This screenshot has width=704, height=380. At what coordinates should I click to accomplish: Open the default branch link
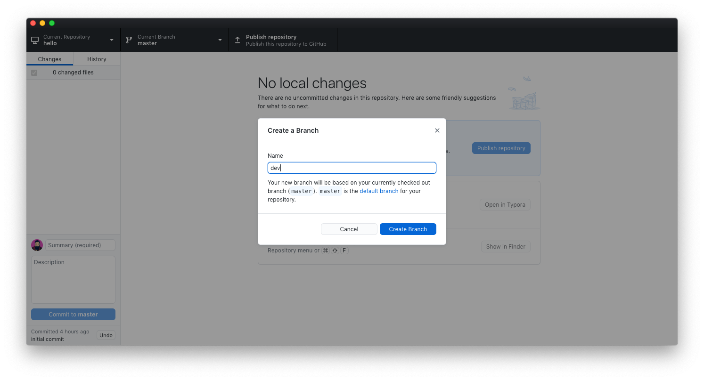(379, 191)
